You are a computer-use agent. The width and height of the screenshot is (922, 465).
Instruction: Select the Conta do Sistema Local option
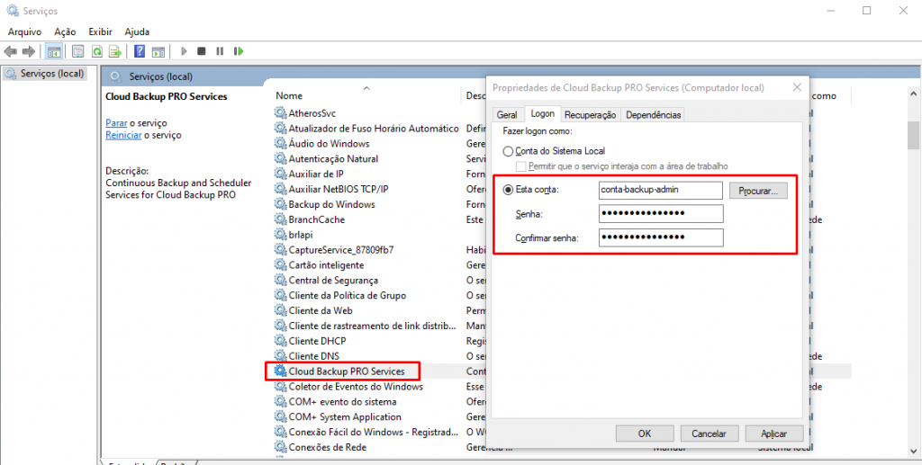509,151
